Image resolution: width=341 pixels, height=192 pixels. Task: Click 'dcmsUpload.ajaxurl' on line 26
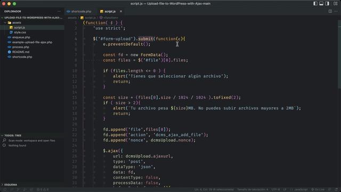148,156
